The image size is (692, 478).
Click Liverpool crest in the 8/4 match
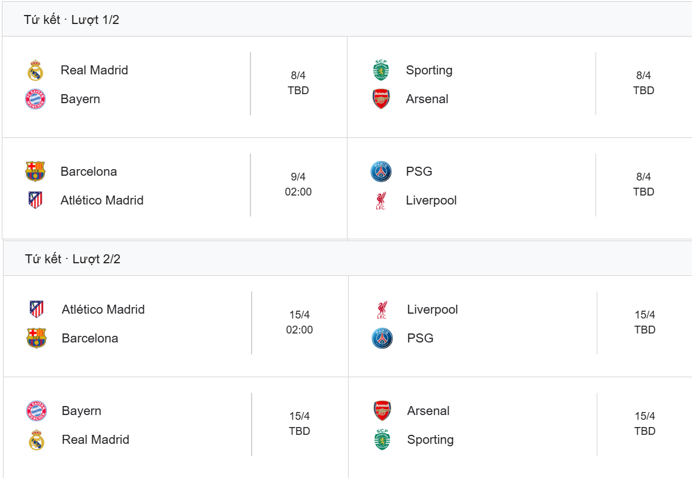click(x=381, y=200)
